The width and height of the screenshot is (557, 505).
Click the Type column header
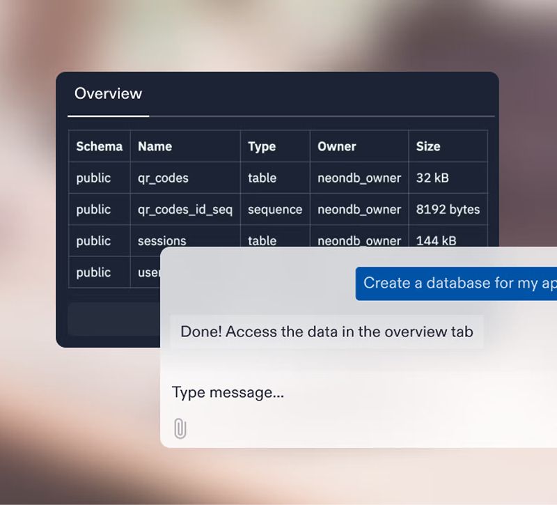[x=262, y=146]
